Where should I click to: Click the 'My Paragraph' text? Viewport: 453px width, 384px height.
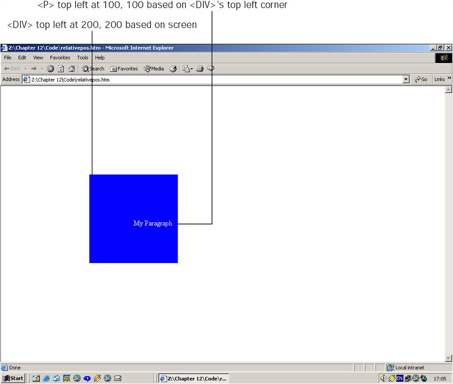[153, 223]
